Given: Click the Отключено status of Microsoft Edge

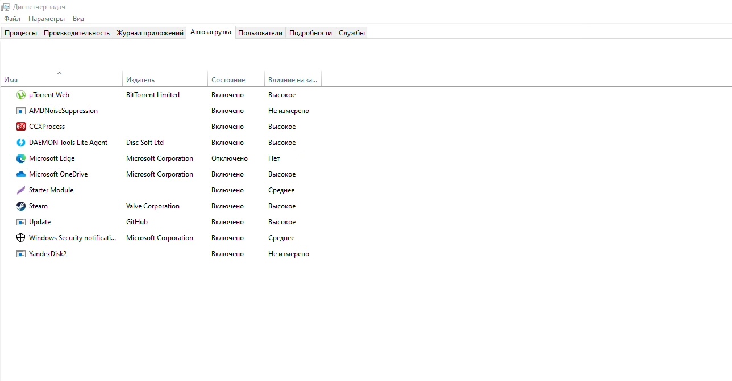Looking at the screenshot, I should [230, 158].
